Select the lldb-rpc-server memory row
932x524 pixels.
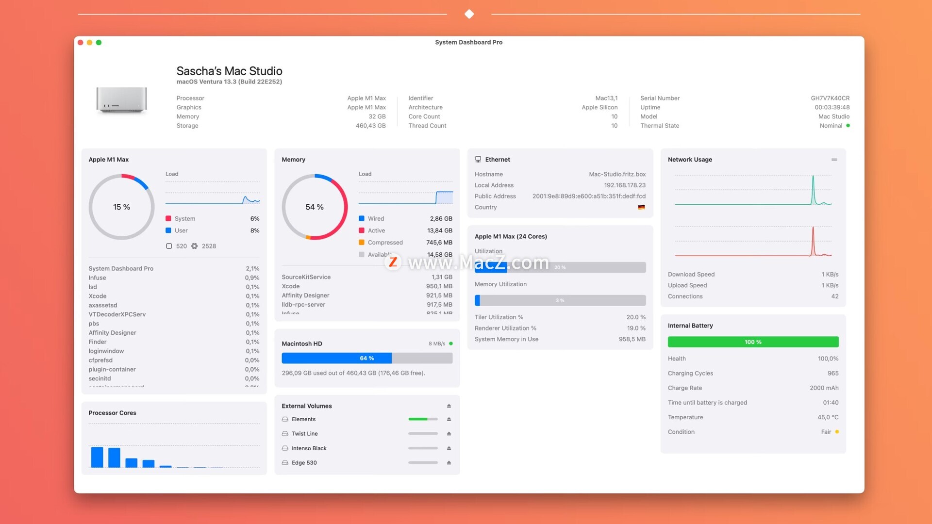[367, 305]
